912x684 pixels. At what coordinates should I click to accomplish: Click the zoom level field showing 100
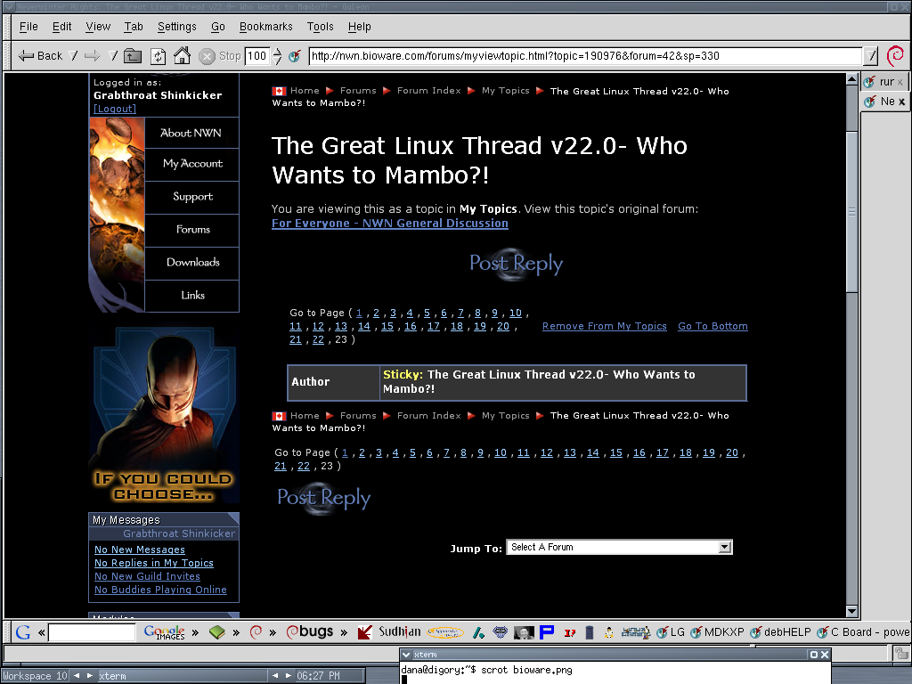point(256,56)
